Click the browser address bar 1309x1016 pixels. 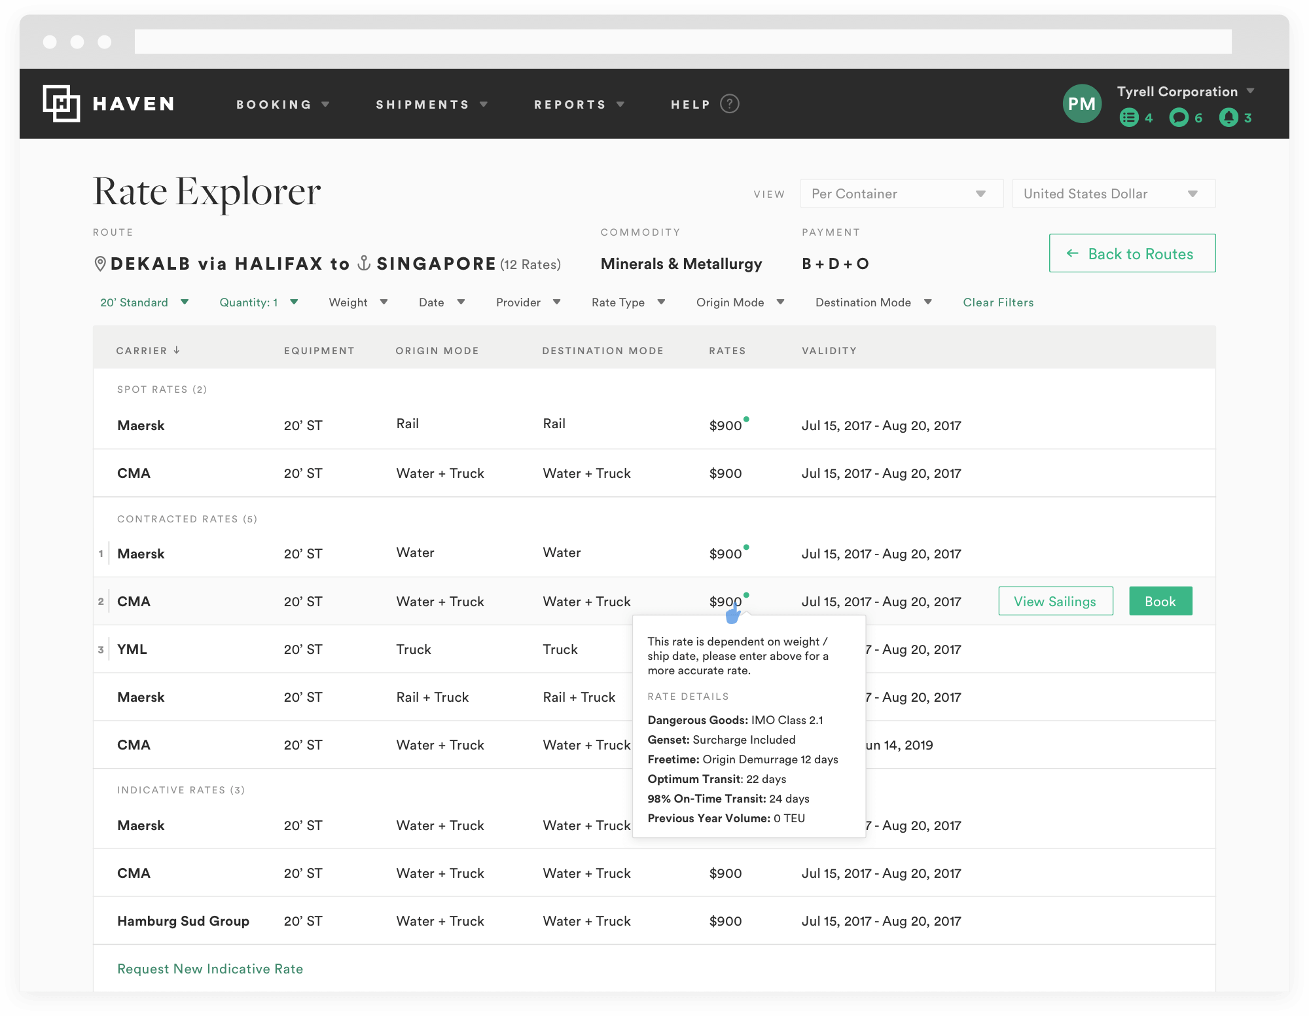tap(683, 41)
